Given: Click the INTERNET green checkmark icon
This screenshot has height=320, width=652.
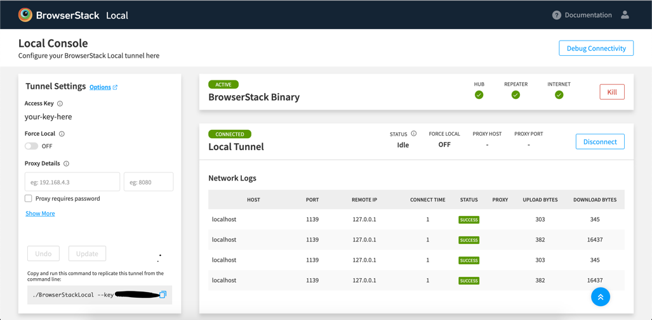Looking at the screenshot, I should [x=559, y=95].
